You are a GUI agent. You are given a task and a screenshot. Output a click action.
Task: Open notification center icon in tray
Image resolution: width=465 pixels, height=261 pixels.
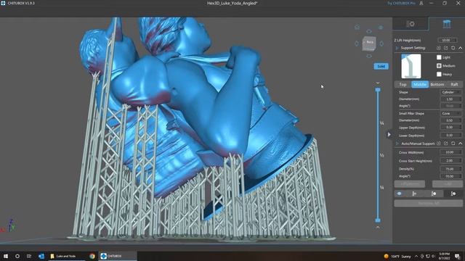click(457, 256)
